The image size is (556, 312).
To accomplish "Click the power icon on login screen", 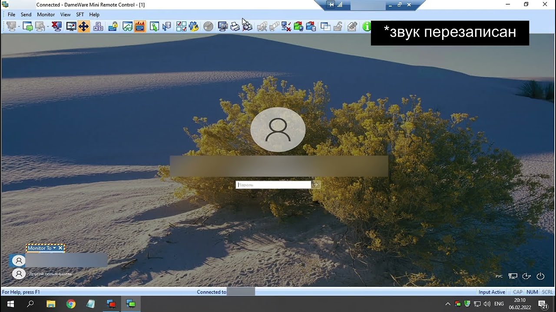I will 541,276.
